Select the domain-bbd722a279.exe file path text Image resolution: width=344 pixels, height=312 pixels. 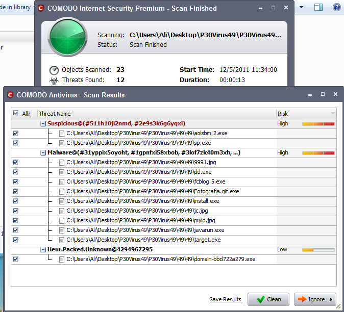(161, 259)
